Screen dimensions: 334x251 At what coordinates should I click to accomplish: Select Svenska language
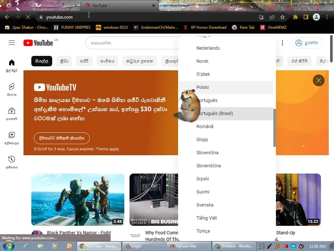click(226, 205)
